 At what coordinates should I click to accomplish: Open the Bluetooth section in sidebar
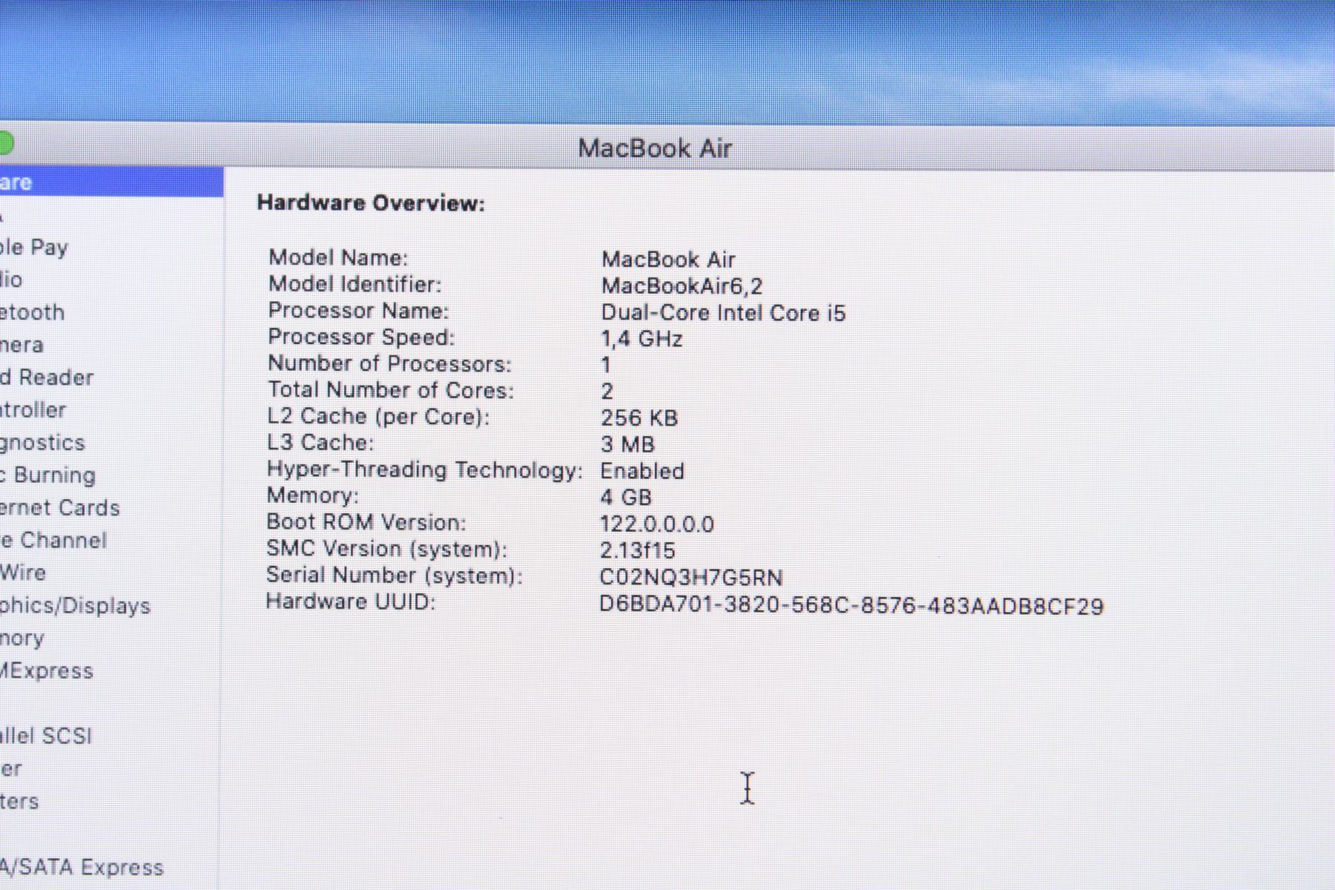32,312
